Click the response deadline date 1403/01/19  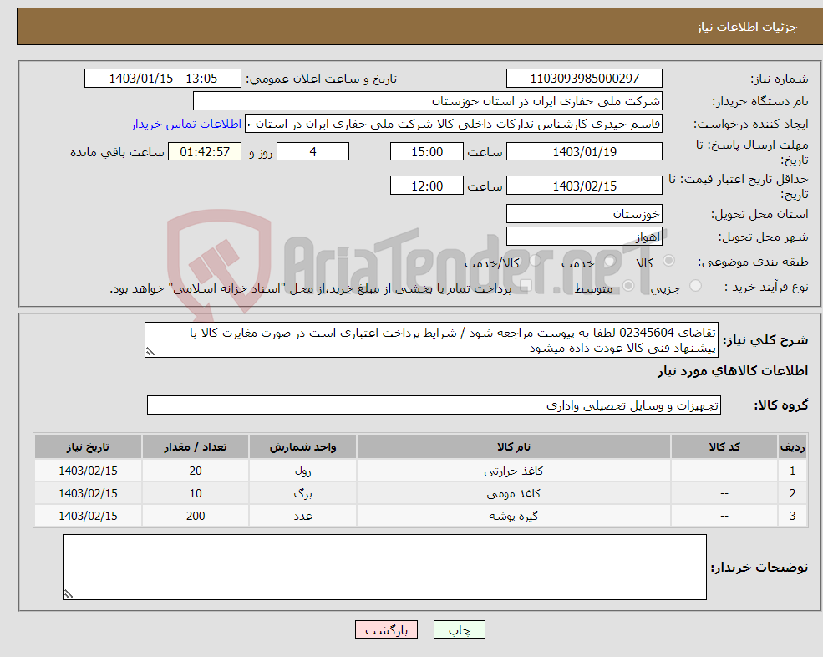[x=584, y=152]
